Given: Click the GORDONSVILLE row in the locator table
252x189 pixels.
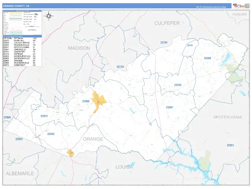Looking at the screenshot, I should [20, 58].
